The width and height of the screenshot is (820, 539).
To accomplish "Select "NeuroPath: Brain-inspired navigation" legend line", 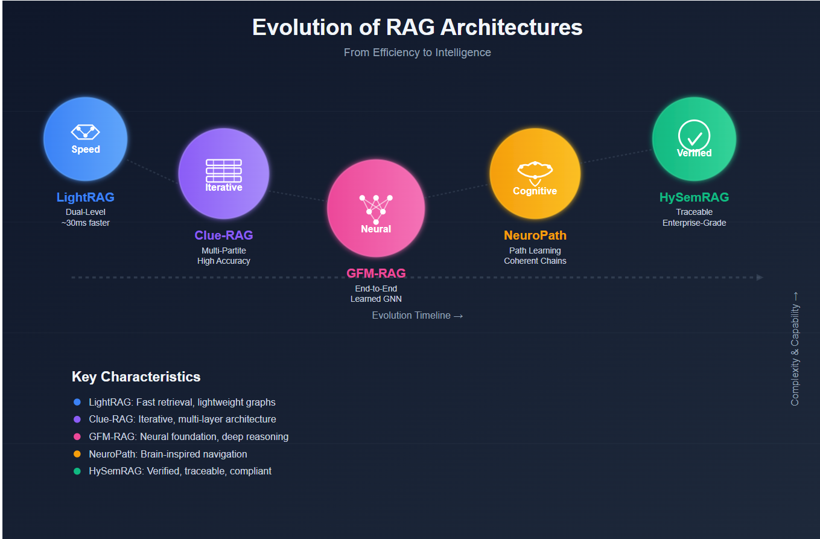I will click(x=168, y=454).
